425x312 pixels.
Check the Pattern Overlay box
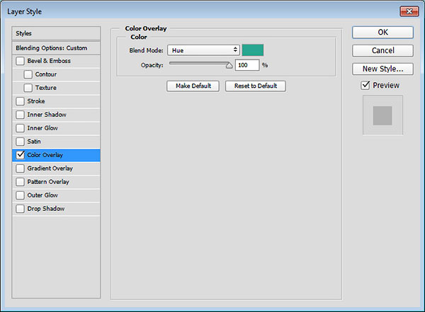tap(20, 182)
